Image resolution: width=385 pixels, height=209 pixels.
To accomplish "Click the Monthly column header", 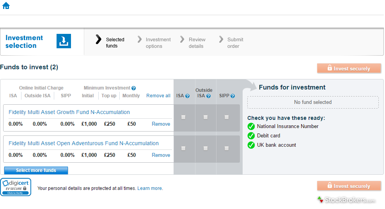I will (x=131, y=96).
